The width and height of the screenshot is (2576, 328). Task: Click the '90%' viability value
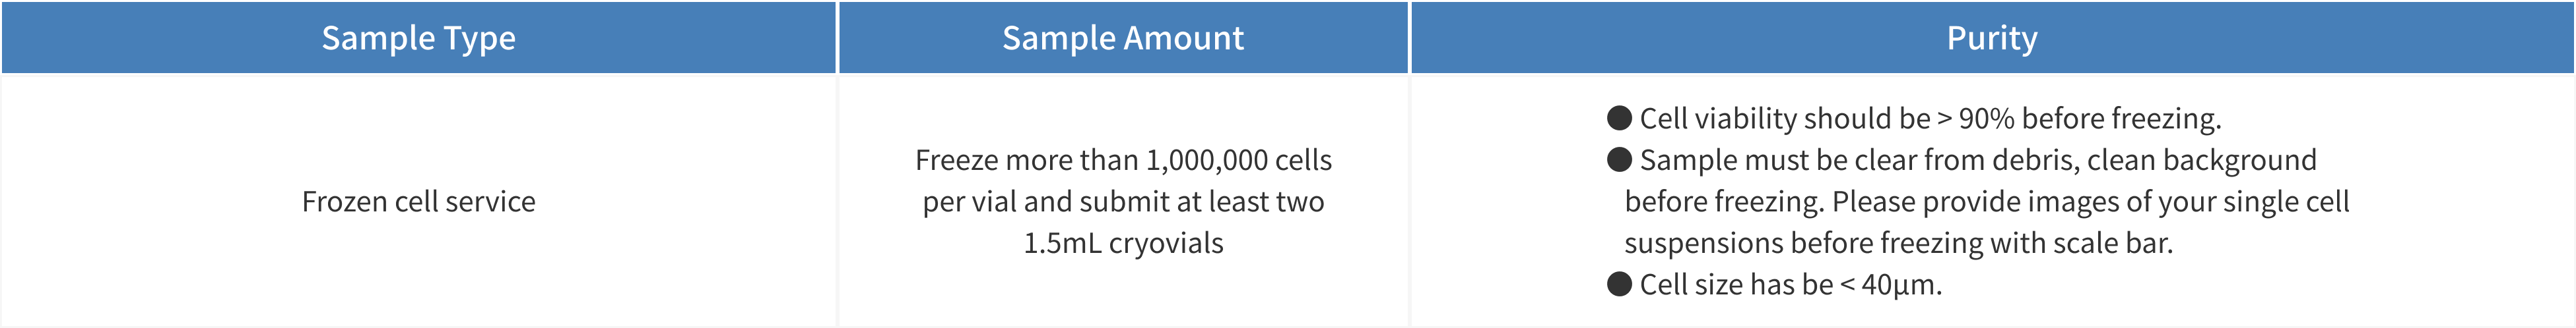(x=1986, y=119)
